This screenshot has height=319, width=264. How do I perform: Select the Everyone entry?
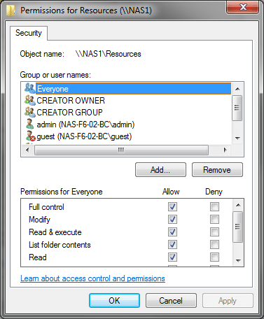tap(133, 89)
